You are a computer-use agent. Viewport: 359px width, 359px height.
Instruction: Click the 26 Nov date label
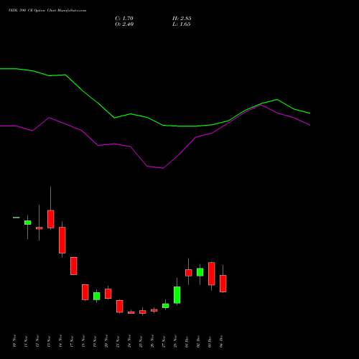[x=152, y=341]
